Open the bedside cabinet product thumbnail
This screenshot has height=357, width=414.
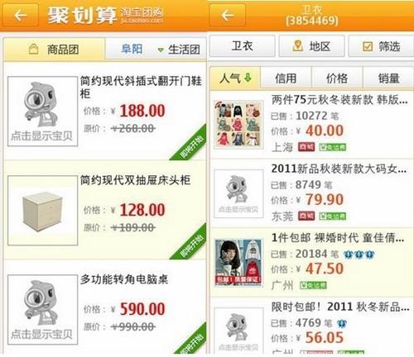(42, 211)
